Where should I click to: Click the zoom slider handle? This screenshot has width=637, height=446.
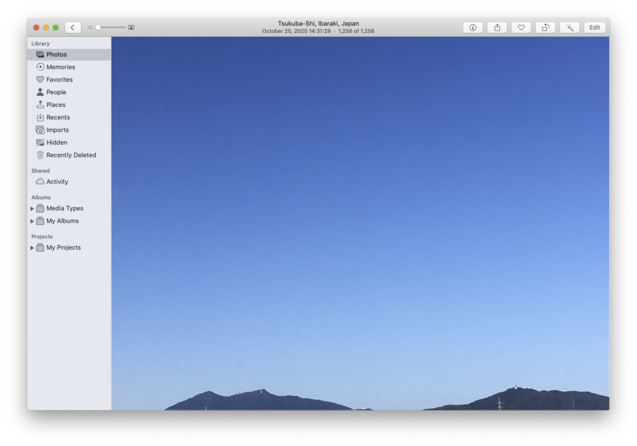pos(98,27)
